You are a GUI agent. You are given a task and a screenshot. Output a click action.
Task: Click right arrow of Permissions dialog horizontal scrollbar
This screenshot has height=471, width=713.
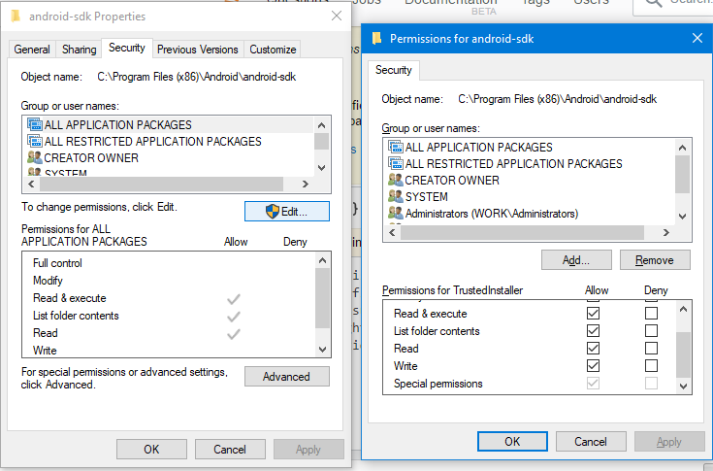coord(666,232)
